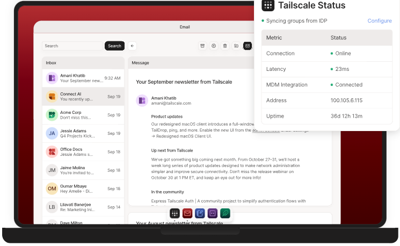
Task: Click the dark Search button
Action: point(114,46)
